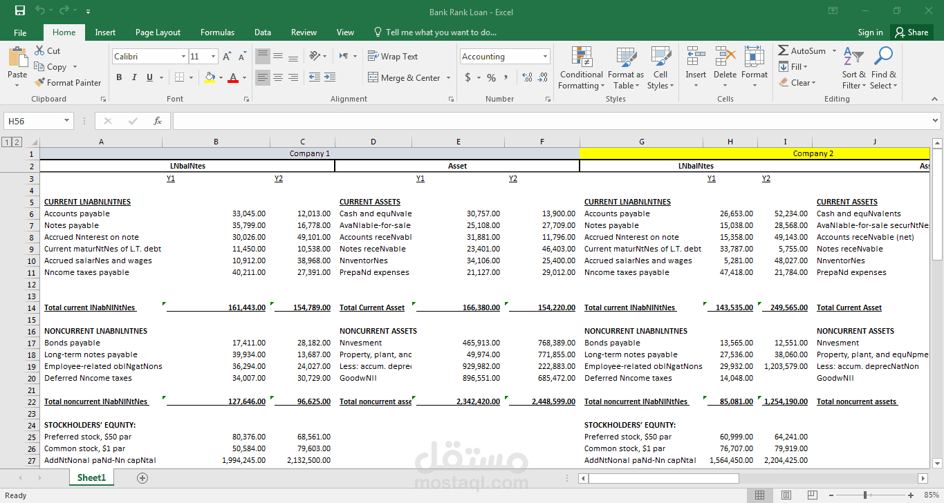Click the Sort & Filter icon
The image size is (944, 503).
pos(853,57)
